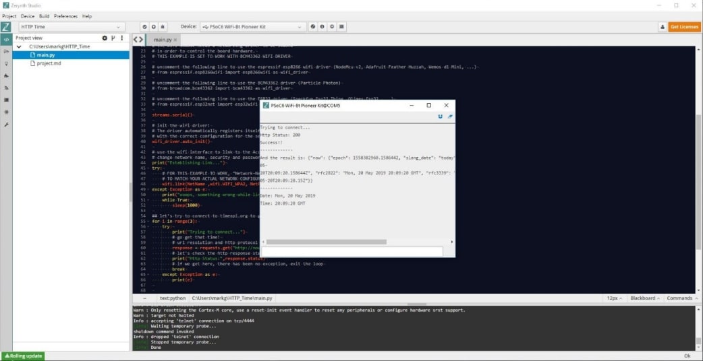The image size is (703, 361).
Task: Open the device info icon
Action: click(x=322, y=27)
